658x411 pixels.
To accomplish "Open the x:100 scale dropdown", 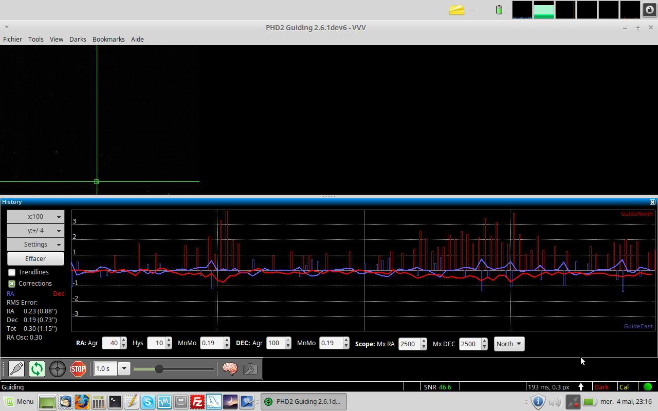I will [x=35, y=217].
